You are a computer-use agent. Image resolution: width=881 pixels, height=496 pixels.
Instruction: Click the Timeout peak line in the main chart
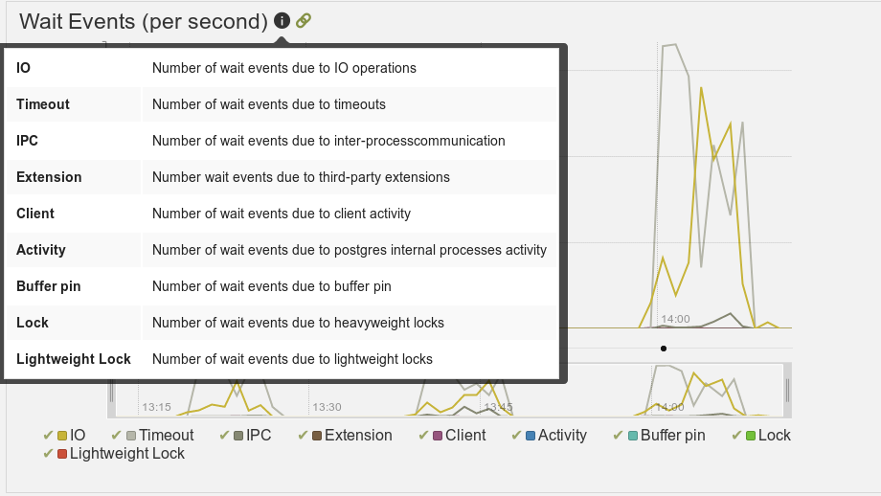tap(669, 45)
